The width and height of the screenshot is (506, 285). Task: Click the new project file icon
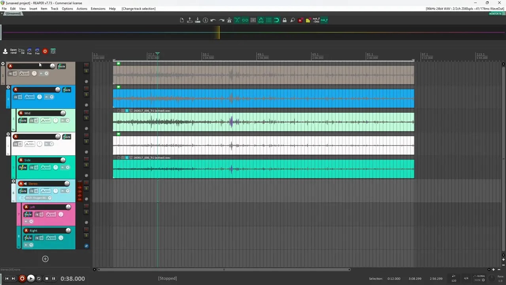click(x=182, y=20)
